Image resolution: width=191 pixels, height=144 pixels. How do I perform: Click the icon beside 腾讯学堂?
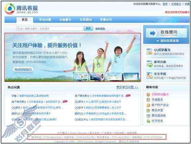(148, 111)
